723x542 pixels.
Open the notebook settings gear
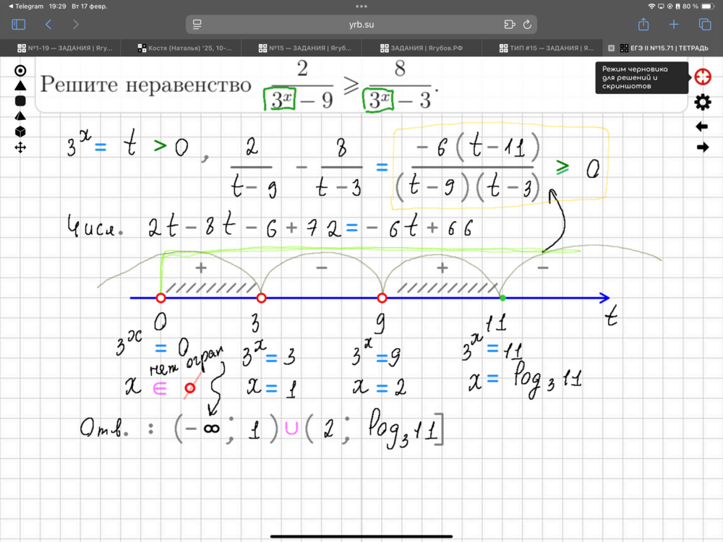tap(702, 103)
